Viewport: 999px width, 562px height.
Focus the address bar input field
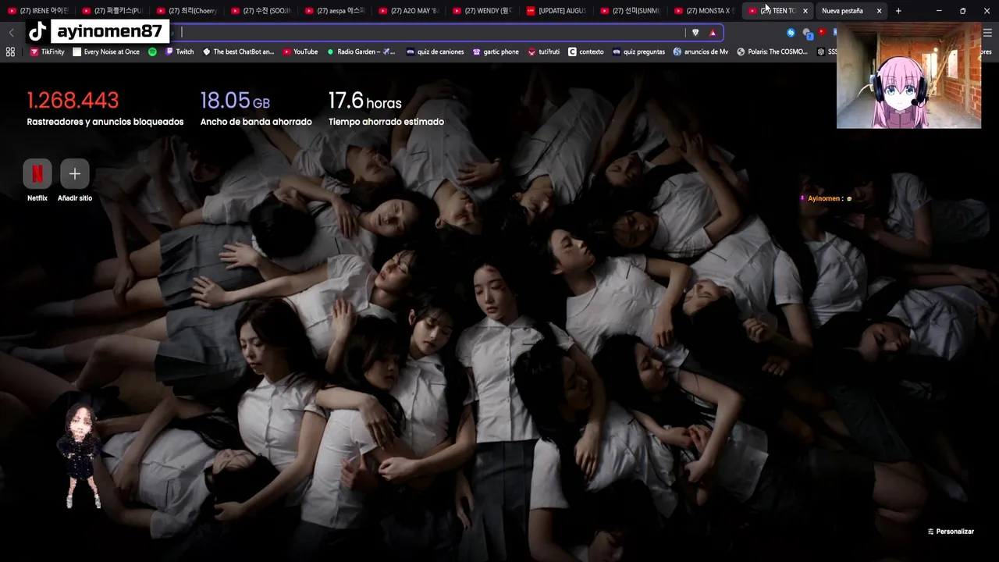432,32
